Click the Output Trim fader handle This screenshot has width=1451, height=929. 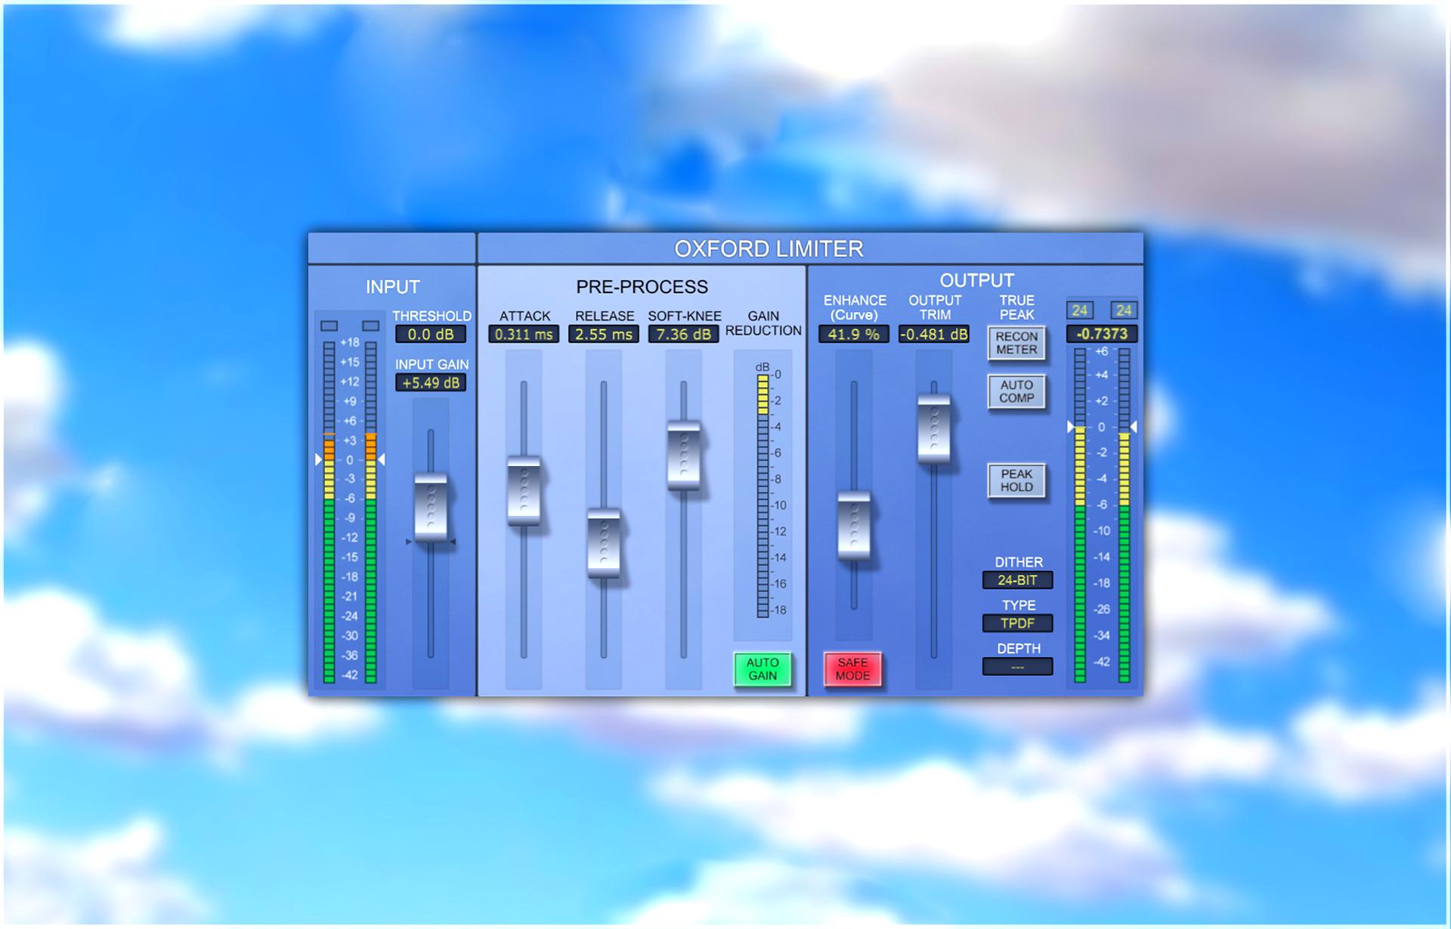click(934, 428)
